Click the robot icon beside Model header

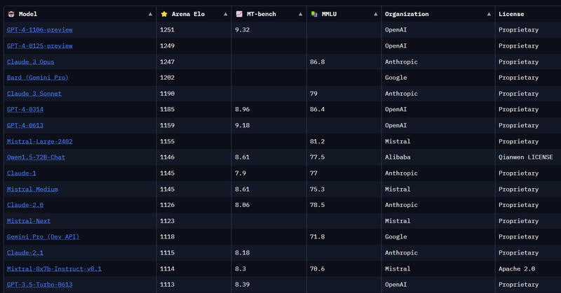pos(11,14)
